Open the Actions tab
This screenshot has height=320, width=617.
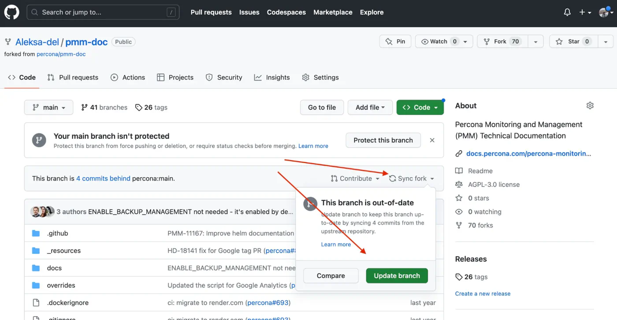(x=128, y=78)
